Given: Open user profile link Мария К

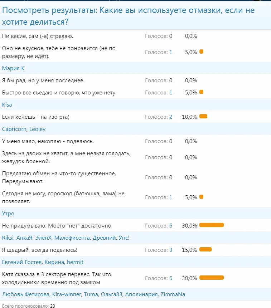Looking at the screenshot, I should (13, 68).
